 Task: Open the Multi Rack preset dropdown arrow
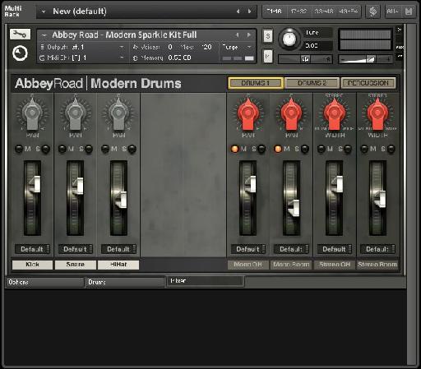(43, 12)
